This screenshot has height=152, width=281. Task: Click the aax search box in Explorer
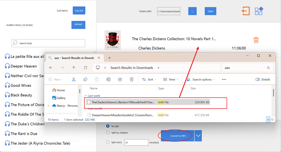pos(247,68)
